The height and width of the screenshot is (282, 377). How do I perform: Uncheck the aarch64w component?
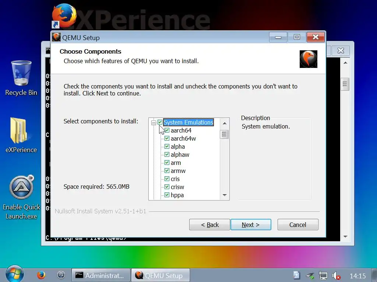tap(167, 138)
